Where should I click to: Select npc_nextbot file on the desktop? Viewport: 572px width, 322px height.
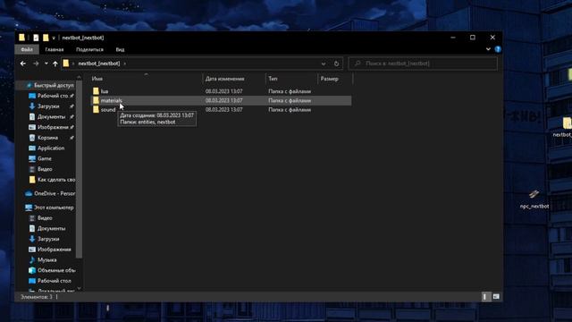click(534, 199)
